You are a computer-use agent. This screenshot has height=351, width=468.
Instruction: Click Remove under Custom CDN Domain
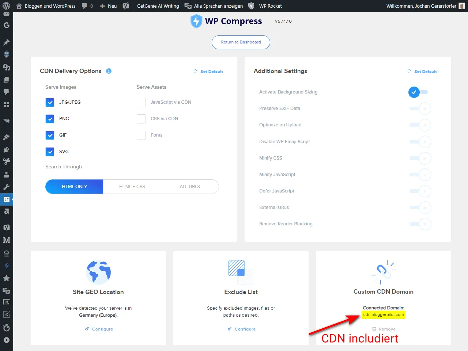(384, 329)
